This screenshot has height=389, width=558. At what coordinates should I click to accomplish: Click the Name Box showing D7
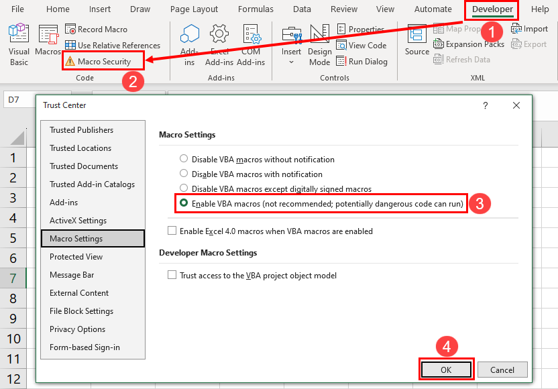[x=19, y=100]
